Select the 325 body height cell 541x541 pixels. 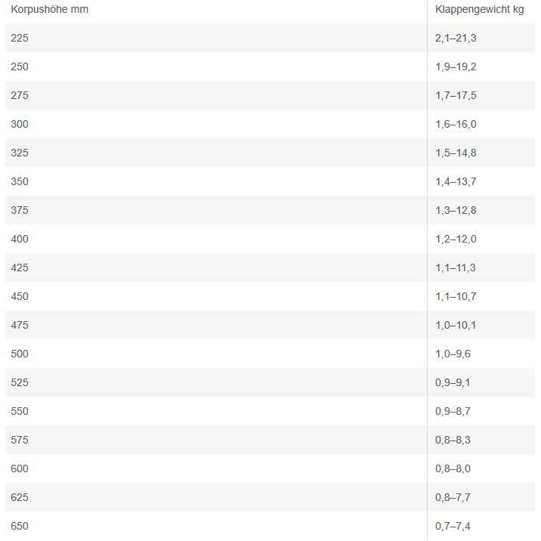(20, 153)
